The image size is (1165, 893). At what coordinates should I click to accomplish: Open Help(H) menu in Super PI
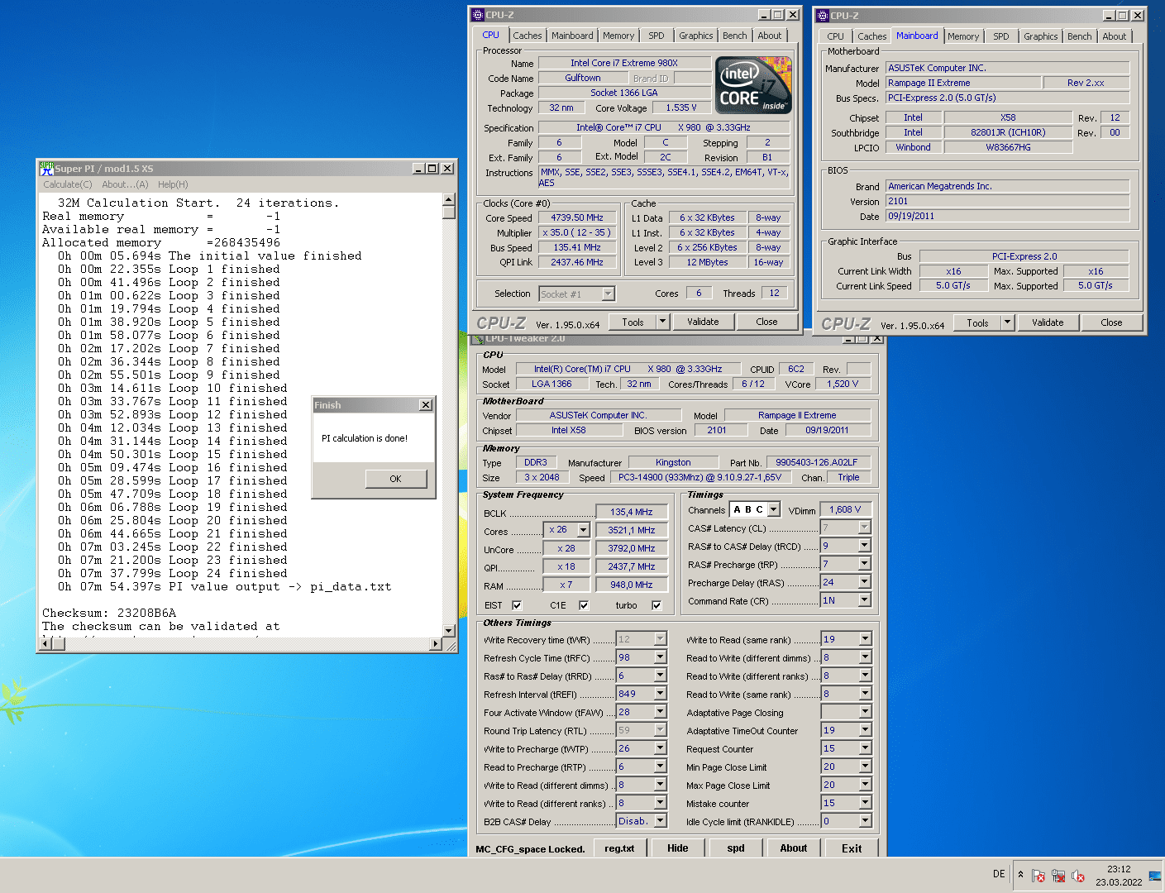pos(173,184)
